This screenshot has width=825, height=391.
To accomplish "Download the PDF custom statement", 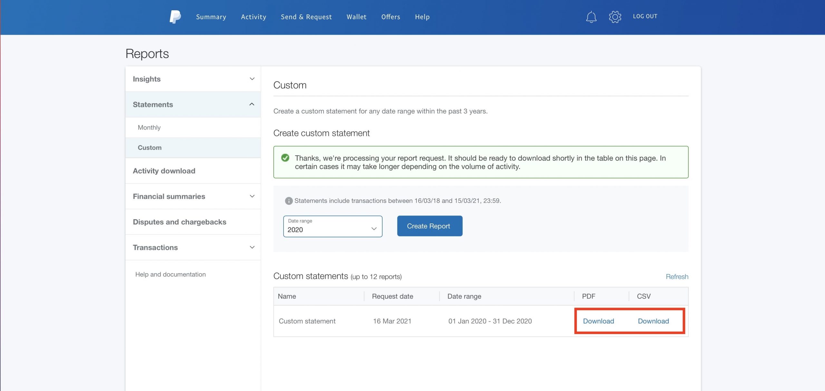I will pos(598,321).
